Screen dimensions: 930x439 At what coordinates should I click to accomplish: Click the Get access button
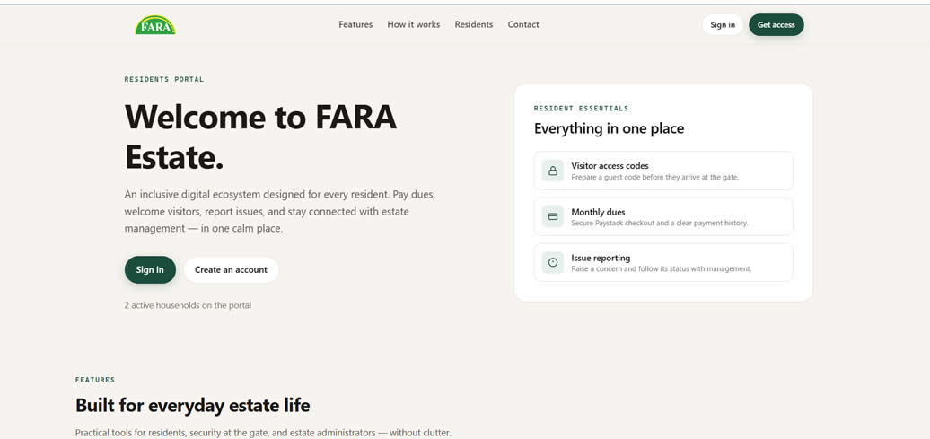click(x=776, y=25)
